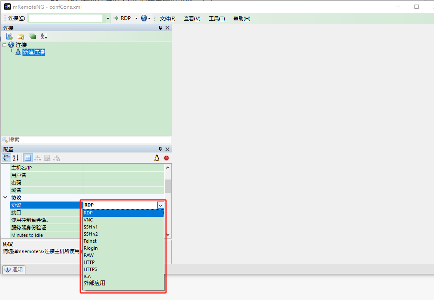Select the 新建连接 tree item
The image size is (434, 300).
click(x=33, y=52)
